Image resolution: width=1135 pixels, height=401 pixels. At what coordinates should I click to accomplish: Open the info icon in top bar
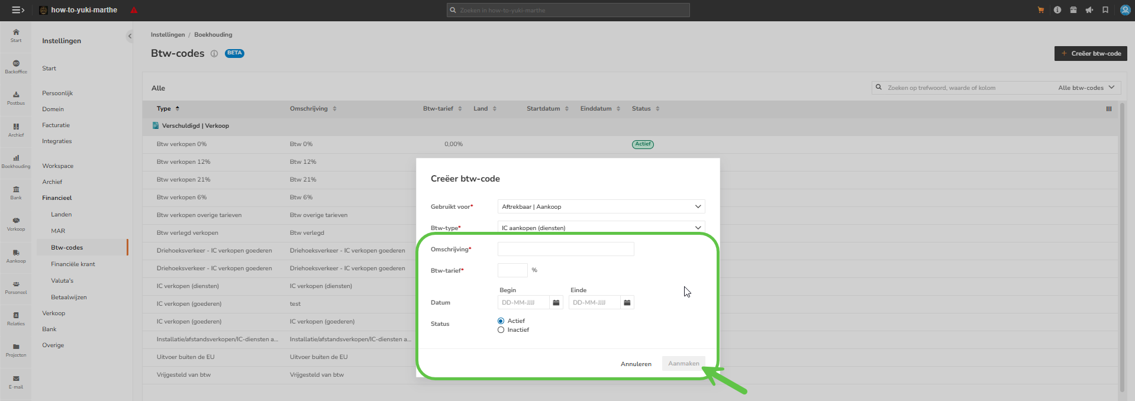pos(1057,10)
